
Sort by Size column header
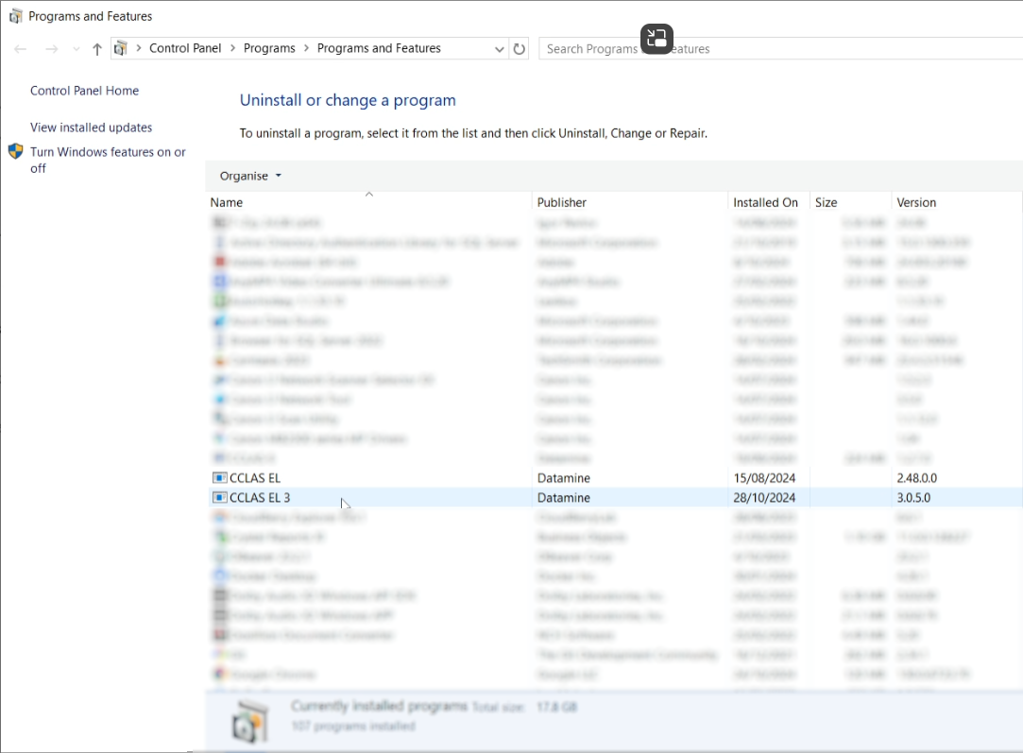(850, 202)
